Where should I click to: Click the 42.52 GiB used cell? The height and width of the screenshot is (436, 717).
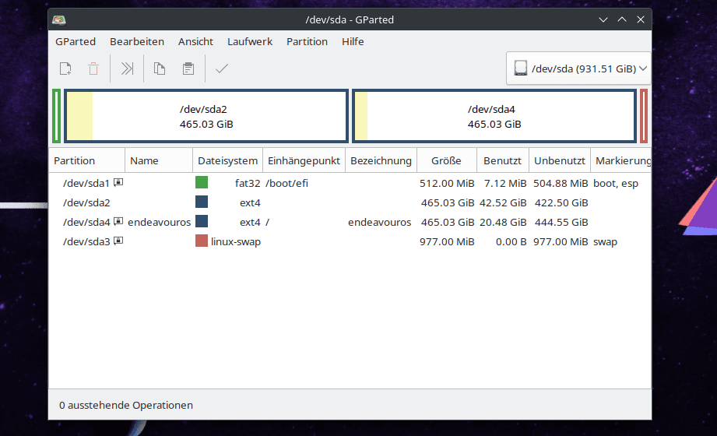coord(503,202)
